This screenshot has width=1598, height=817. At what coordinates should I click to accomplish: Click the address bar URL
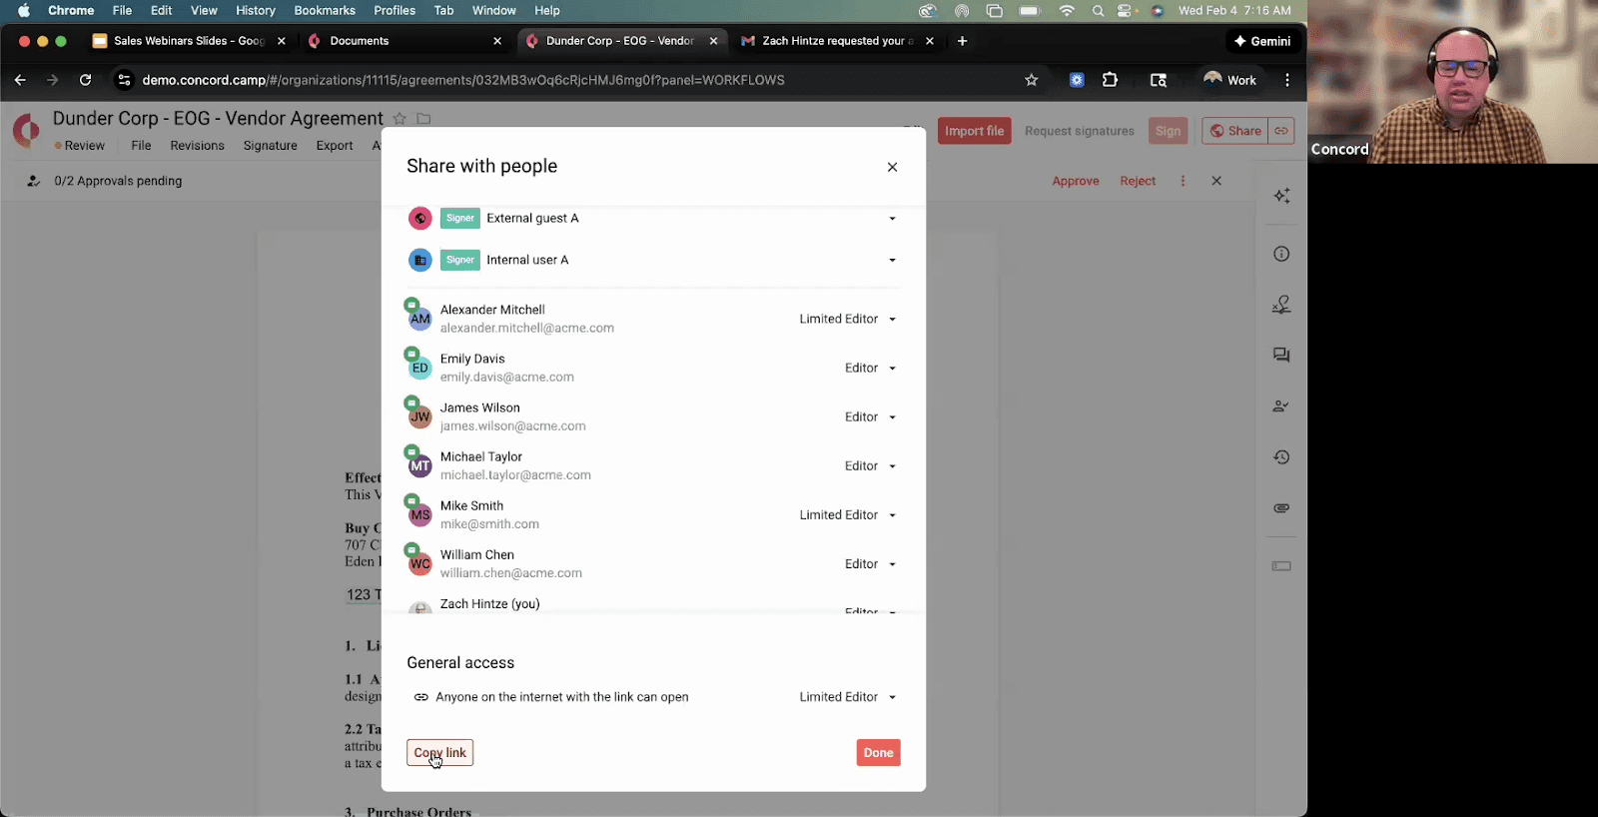point(463,80)
